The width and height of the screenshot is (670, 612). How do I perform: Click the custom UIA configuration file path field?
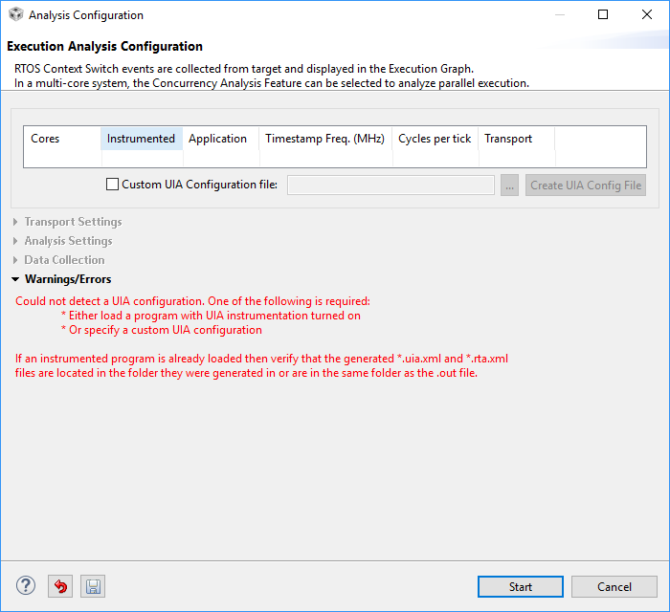[x=391, y=186]
